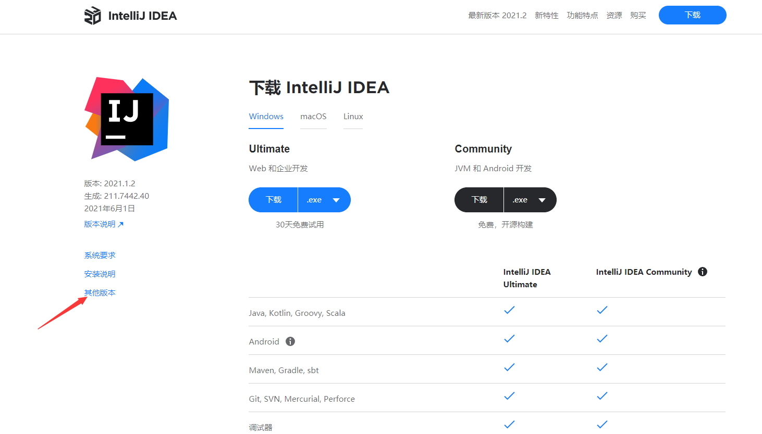Click text Web 和企业开发

[x=278, y=169]
